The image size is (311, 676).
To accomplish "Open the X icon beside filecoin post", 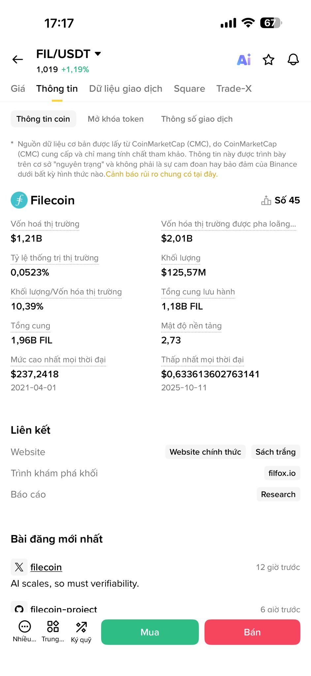I will tap(19, 567).
